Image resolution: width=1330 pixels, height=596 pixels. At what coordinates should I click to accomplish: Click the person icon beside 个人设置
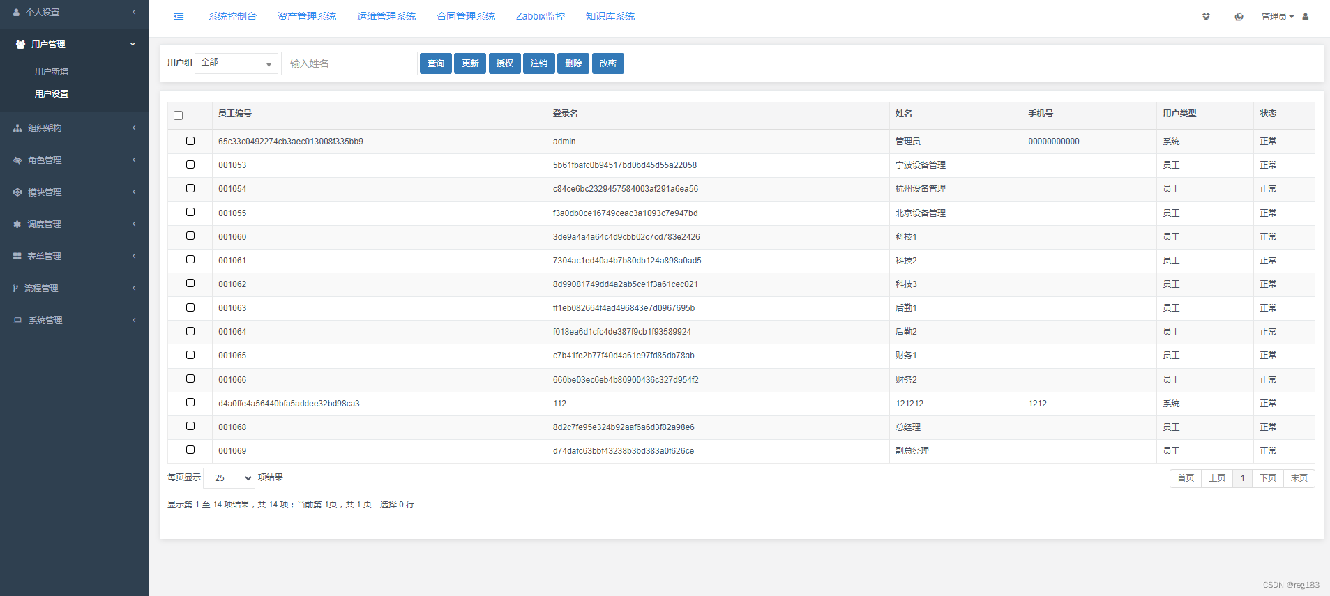[x=16, y=12]
